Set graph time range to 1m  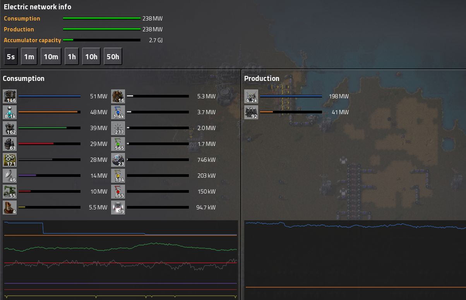29,57
